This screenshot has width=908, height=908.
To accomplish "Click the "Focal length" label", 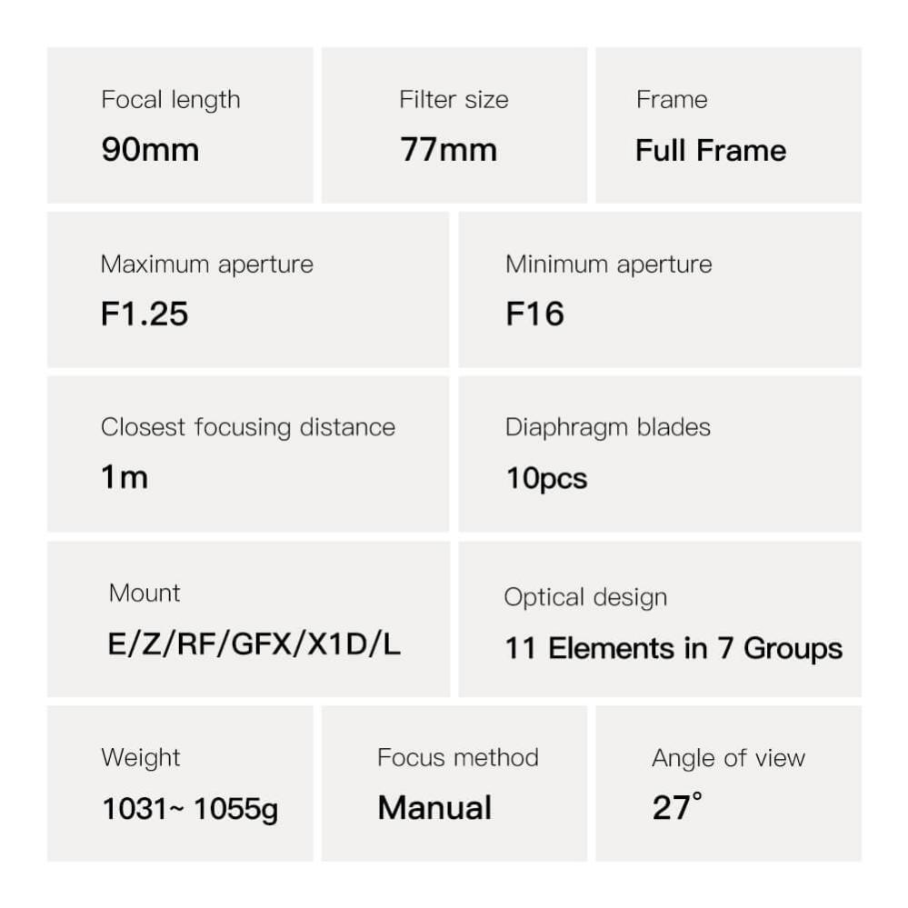I will 171,100.
